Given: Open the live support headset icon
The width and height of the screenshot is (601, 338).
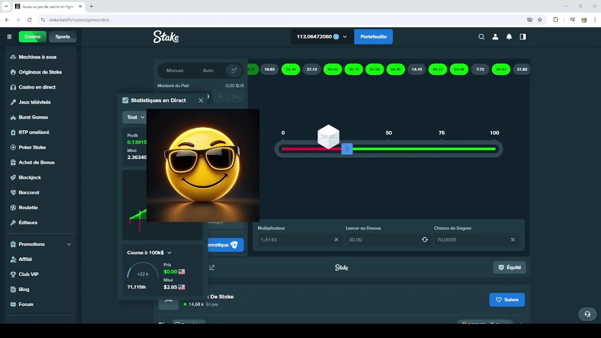Looking at the screenshot, I should (587, 314).
